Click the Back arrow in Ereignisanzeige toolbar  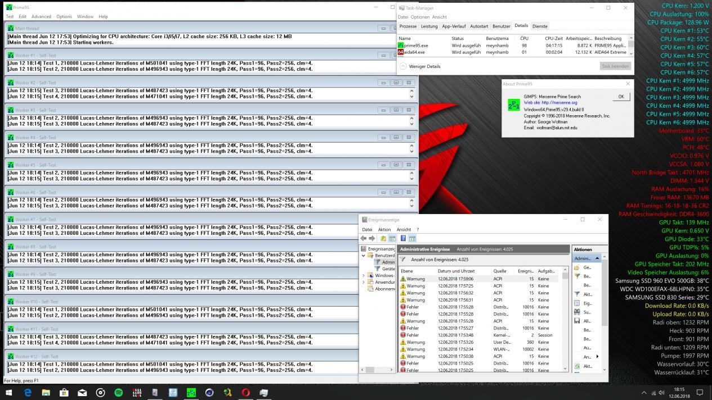click(364, 238)
